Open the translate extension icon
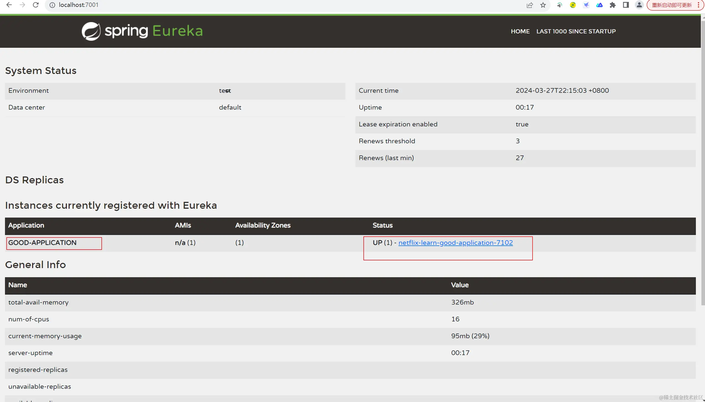 (x=599, y=5)
